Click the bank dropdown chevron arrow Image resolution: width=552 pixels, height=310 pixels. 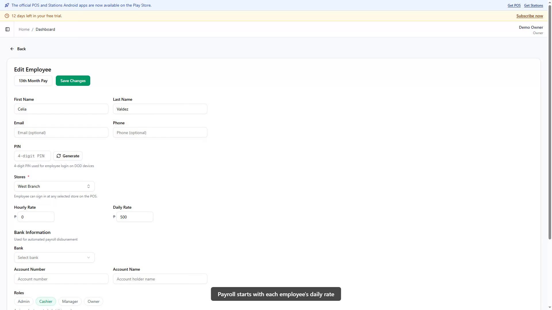(x=89, y=257)
